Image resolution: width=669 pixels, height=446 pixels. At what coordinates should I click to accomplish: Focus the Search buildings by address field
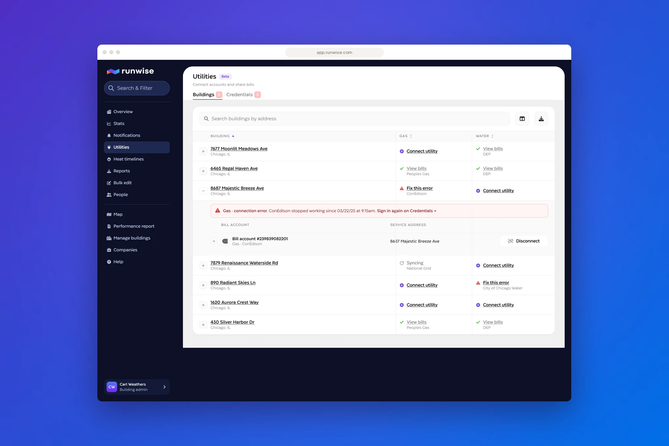tap(355, 119)
